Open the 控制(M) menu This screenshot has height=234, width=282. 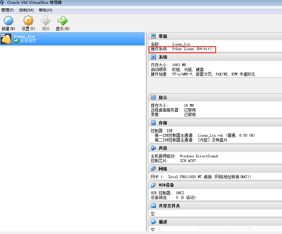(x=26, y=10)
